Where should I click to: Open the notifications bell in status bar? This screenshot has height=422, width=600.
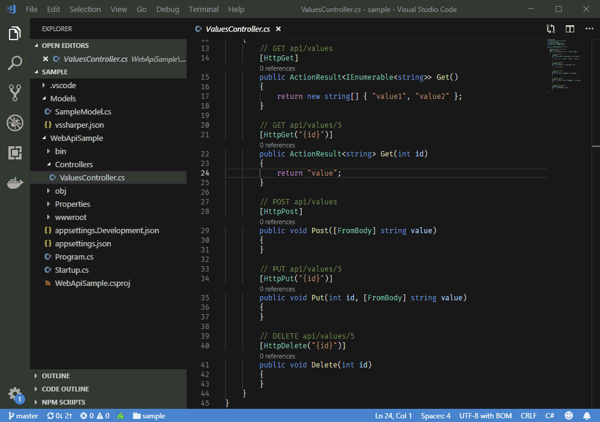(587, 415)
